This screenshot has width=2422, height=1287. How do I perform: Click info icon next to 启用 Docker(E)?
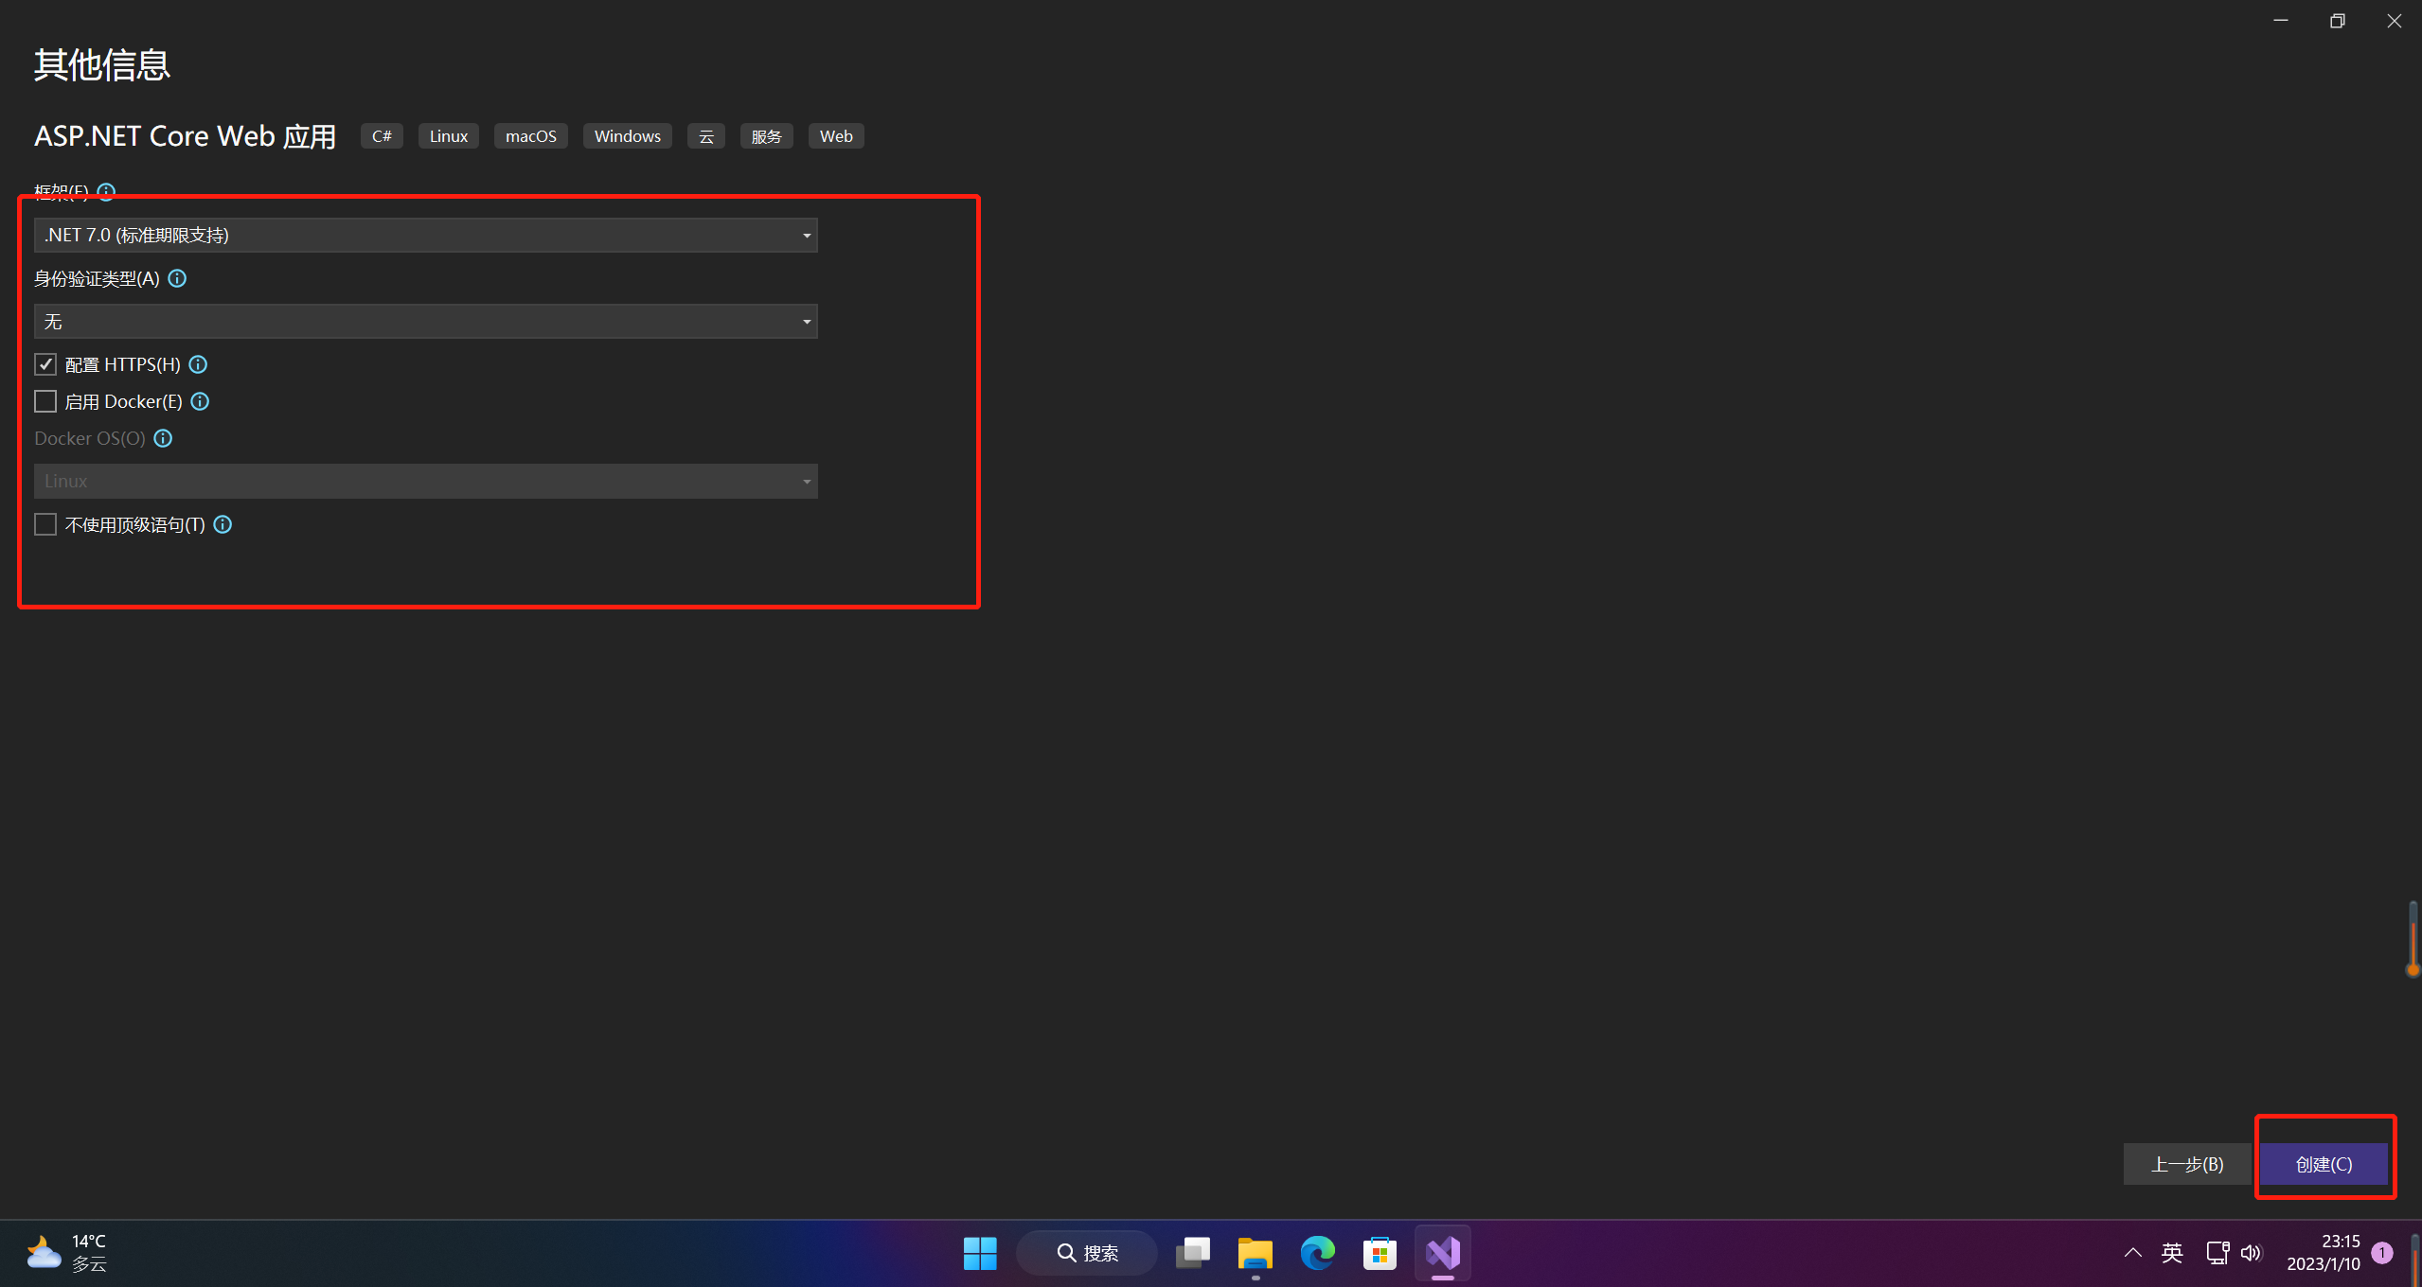(200, 401)
